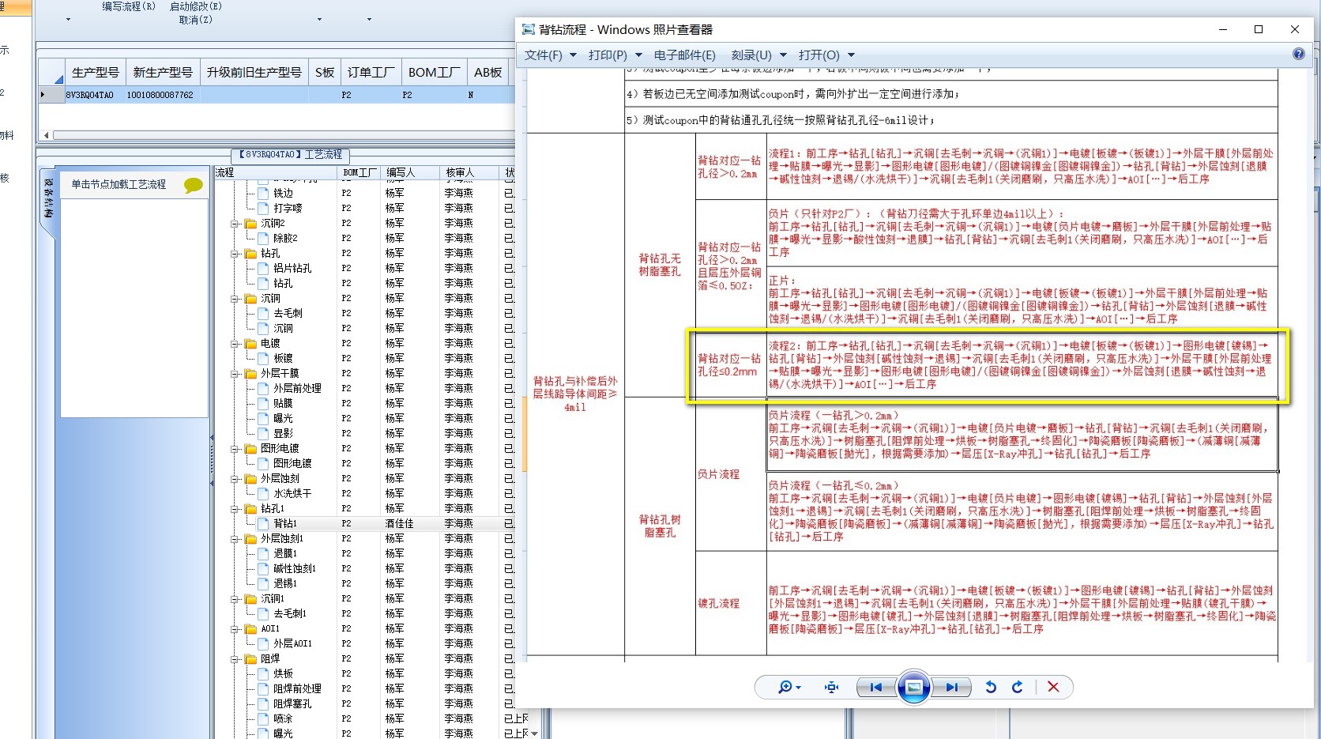
Task: Click the 电镀 folder icon
Action: [250, 344]
